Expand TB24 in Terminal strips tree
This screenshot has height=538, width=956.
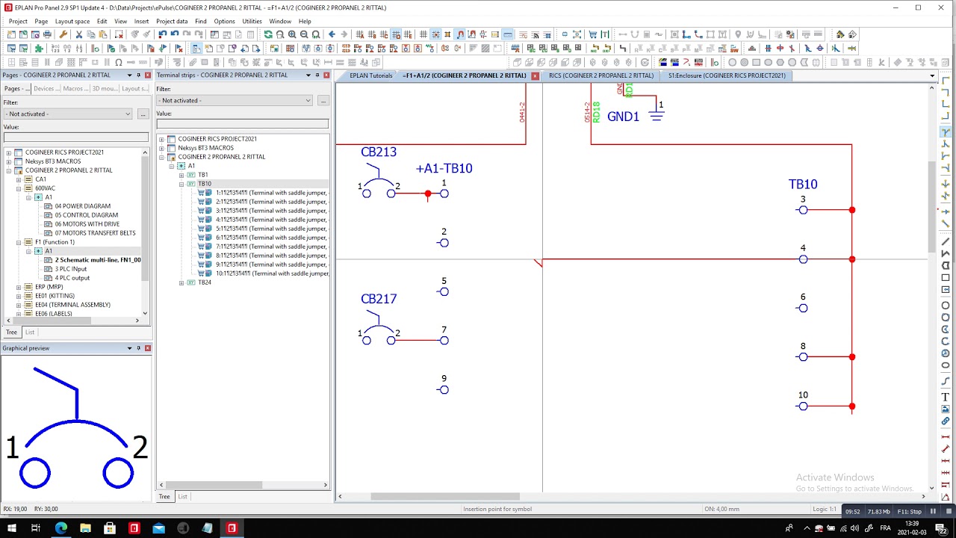181,282
